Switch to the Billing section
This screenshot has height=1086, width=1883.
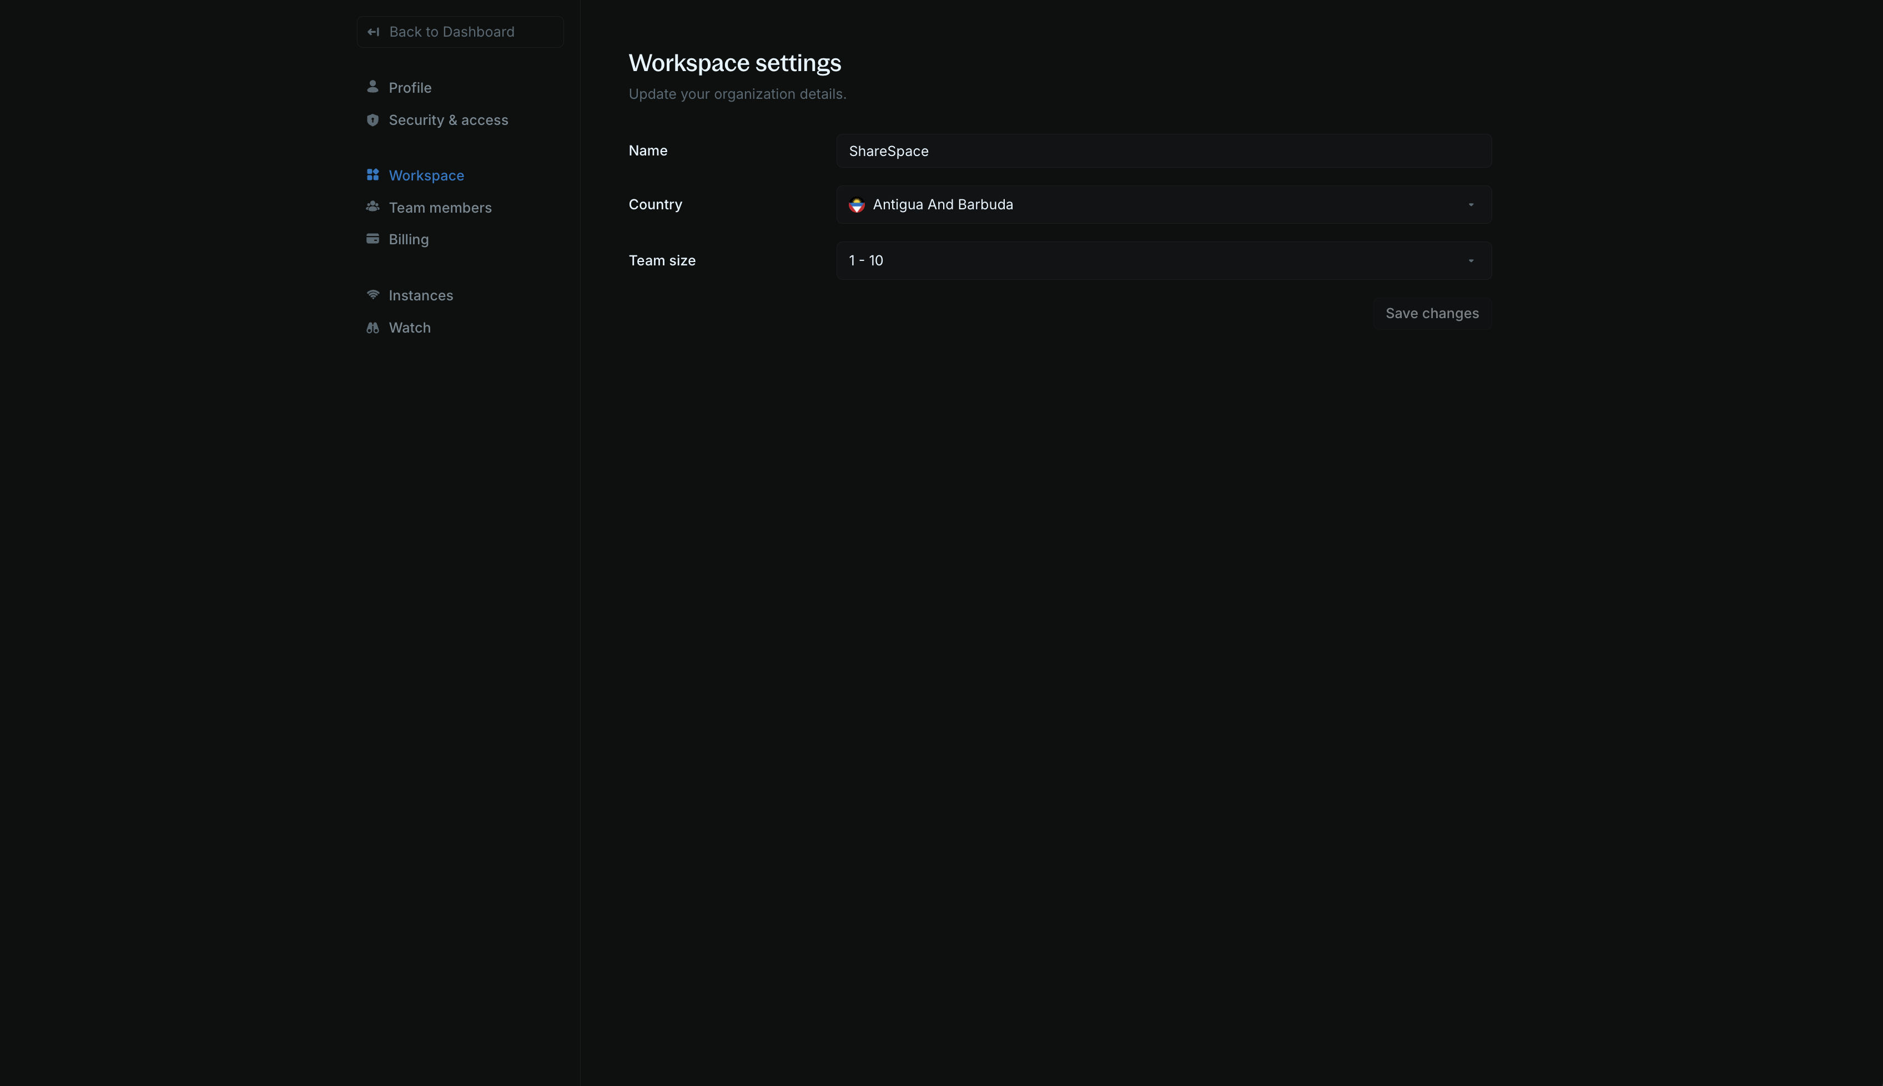click(409, 239)
